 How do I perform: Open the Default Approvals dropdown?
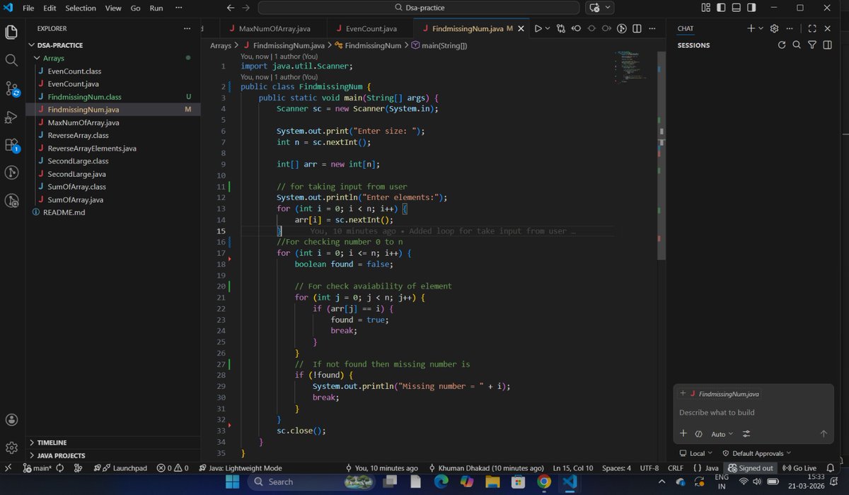756,453
